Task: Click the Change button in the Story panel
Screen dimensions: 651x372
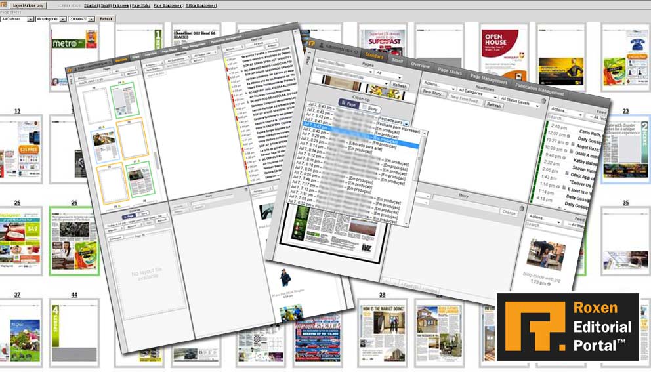Action: (x=509, y=212)
